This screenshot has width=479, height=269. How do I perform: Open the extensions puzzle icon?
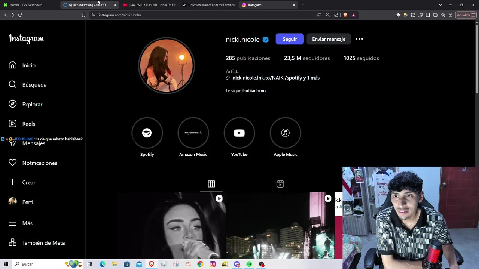413,15
